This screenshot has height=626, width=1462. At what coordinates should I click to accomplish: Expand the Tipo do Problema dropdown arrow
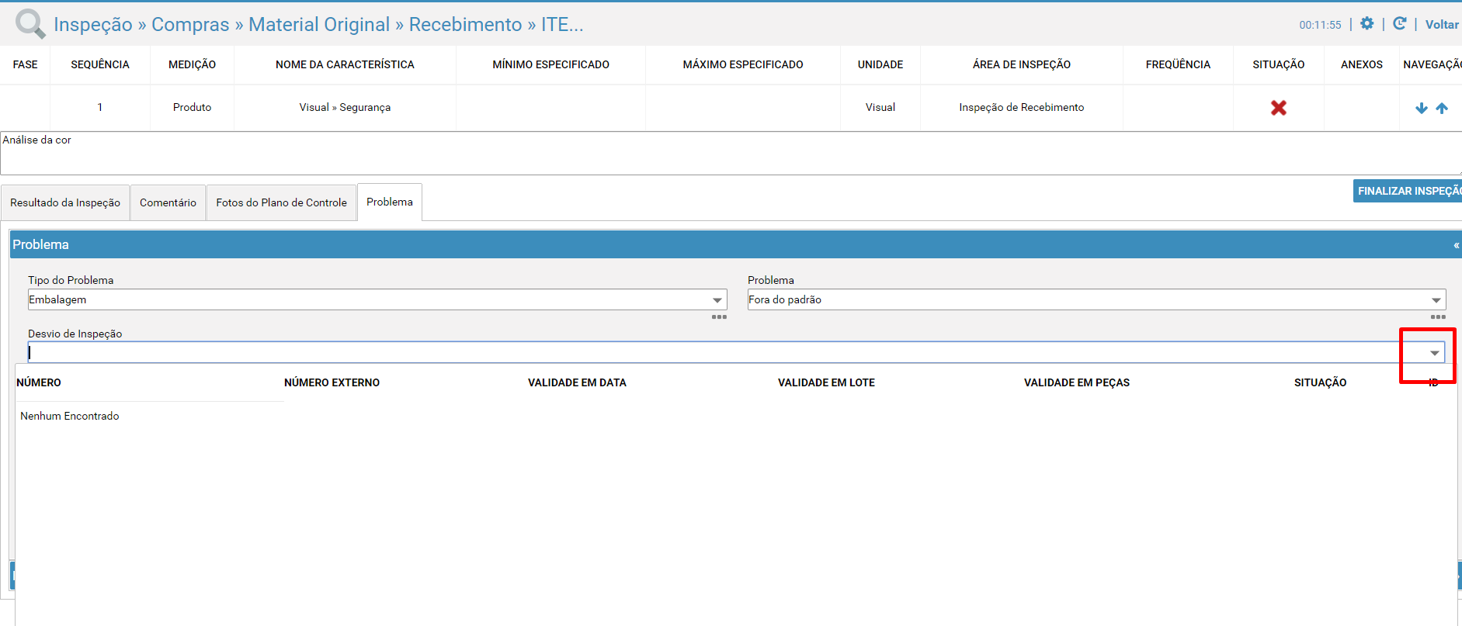coord(717,300)
